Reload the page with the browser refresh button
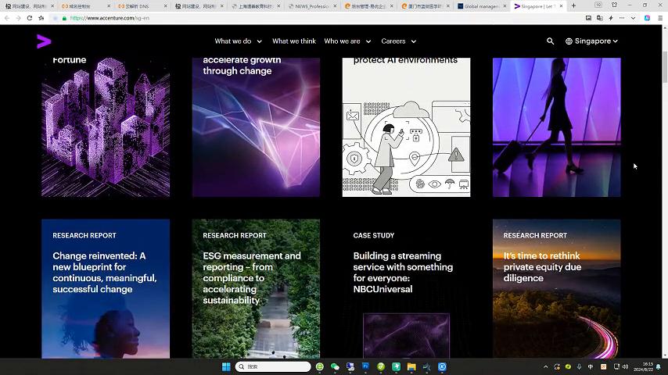Viewport: 668px width, 375px height. pos(30,18)
